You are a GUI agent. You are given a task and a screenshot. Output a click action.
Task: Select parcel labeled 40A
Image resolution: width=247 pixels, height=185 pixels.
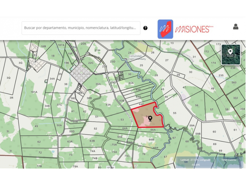tap(131, 83)
